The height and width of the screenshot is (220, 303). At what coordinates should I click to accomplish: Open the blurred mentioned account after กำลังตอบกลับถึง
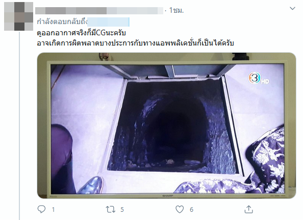coord(109,22)
